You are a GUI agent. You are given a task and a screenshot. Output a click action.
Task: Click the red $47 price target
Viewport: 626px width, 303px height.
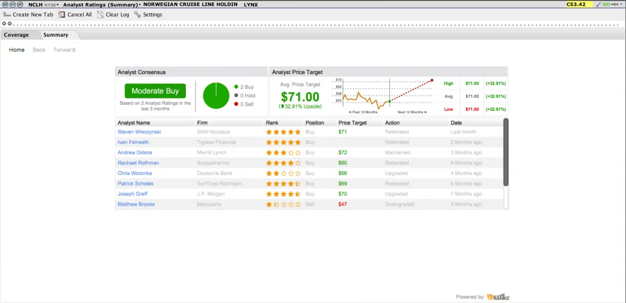pos(342,204)
